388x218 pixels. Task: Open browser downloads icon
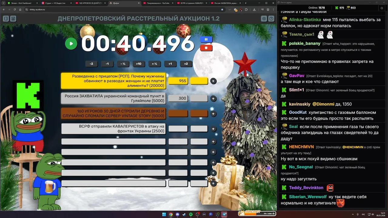coord(254,9)
